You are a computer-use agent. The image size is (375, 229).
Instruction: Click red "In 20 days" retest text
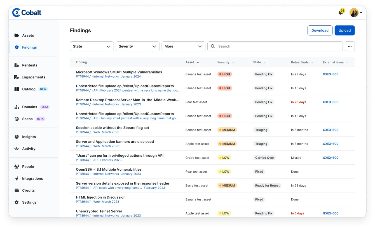click(299, 102)
